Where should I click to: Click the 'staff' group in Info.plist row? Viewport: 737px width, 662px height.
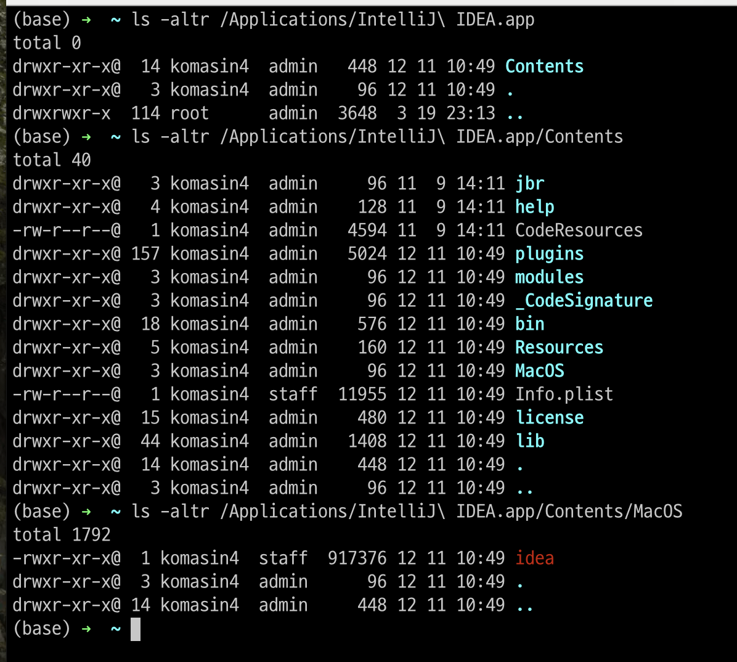pyautogui.click(x=293, y=394)
